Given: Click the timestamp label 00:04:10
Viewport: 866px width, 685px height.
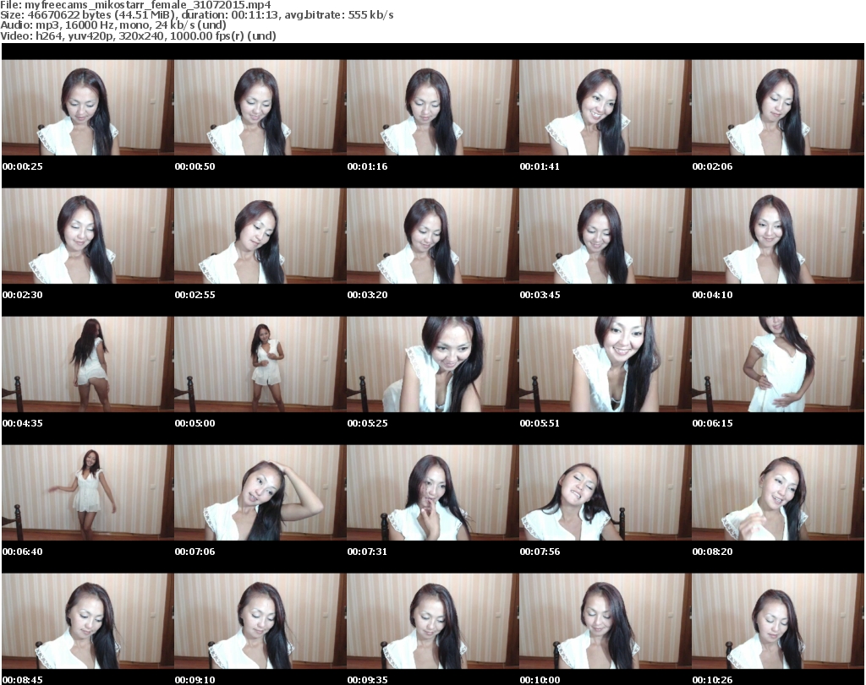Looking at the screenshot, I should point(712,295).
